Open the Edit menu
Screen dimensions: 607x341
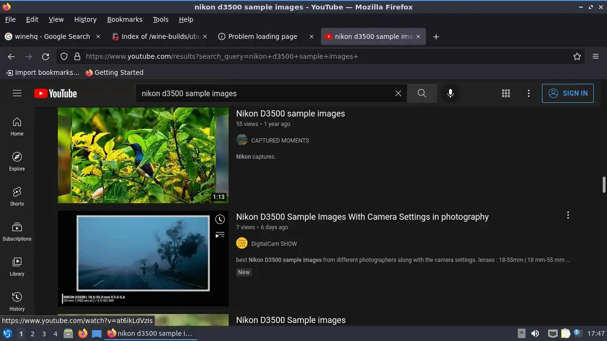tap(32, 19)
